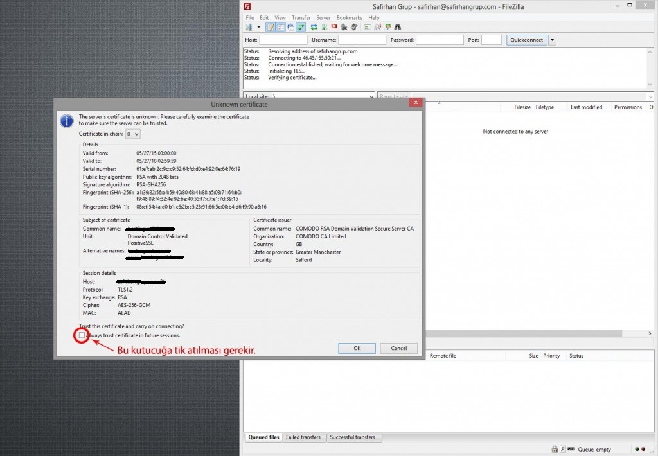658x456 pixels.
Task: Toggle synchronized browsing icon
Action: pos(387,27)
